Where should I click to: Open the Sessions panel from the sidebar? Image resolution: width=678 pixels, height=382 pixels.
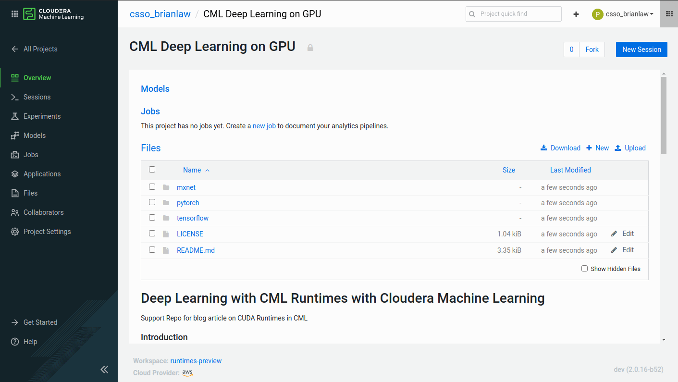coord(37,97)
